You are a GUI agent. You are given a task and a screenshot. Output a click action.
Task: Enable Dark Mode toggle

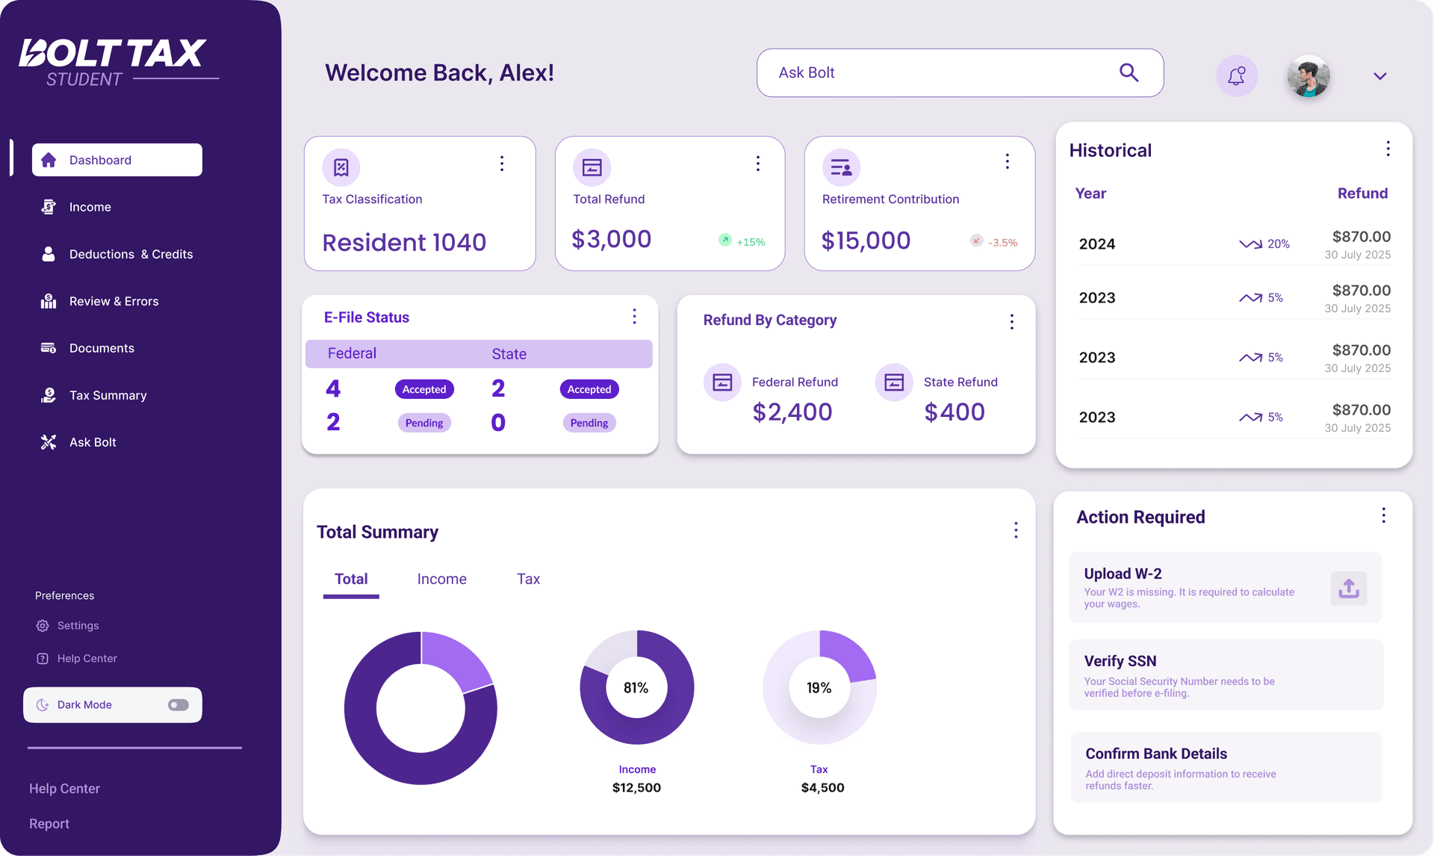click(178, 704)
